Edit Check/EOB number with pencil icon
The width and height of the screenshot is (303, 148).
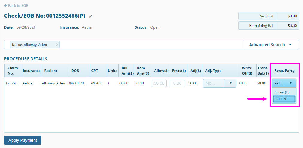tap(91, 16)
